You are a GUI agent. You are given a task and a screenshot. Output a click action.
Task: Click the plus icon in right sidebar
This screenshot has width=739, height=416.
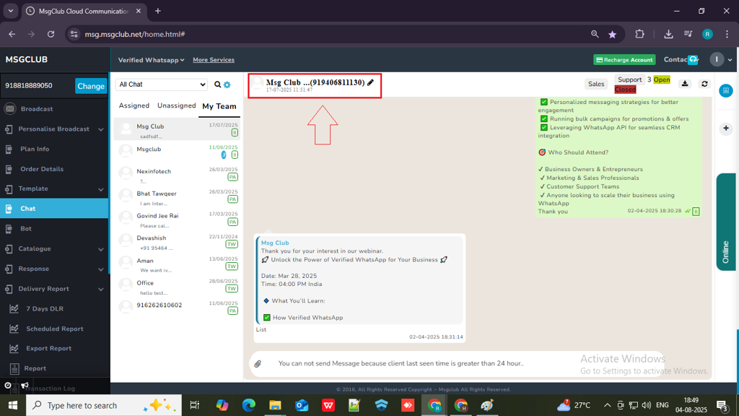tap(726, 129)
